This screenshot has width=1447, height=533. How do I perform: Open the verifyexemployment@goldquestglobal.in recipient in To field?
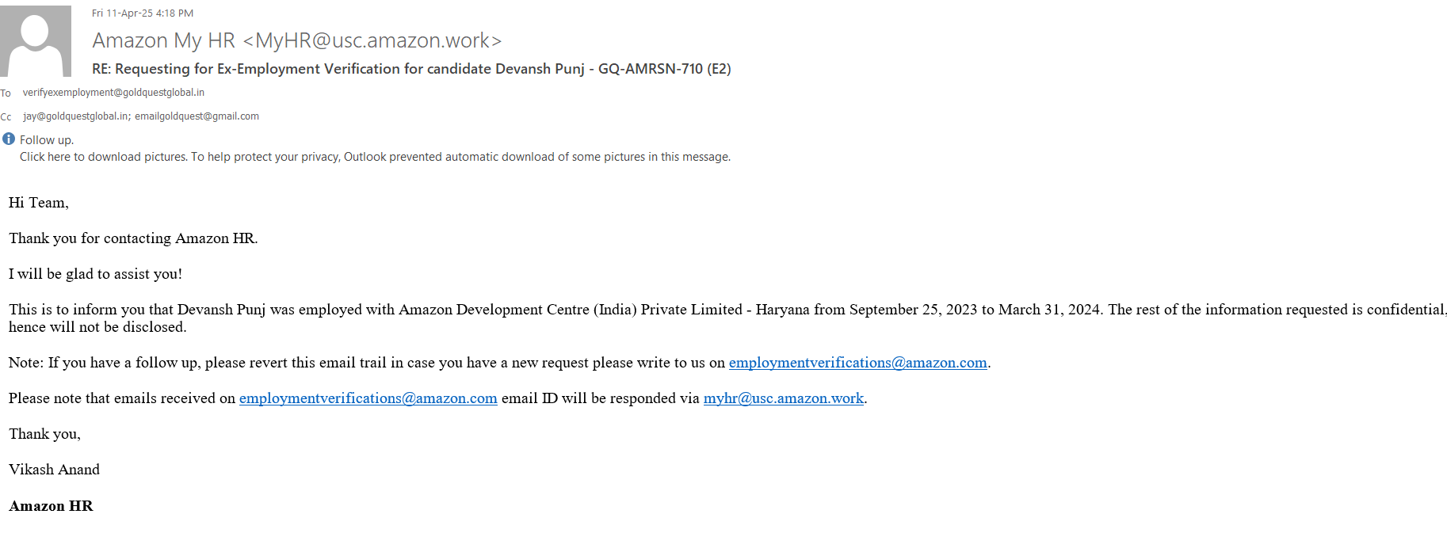point(113,93)
